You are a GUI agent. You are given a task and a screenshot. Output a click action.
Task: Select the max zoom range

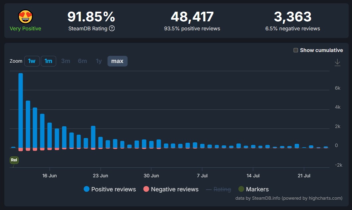click(x=117, y=61)
